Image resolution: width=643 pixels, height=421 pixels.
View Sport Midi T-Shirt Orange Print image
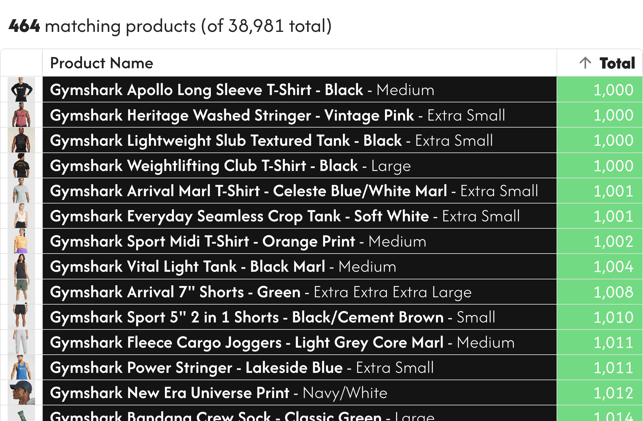pos(21,241)
